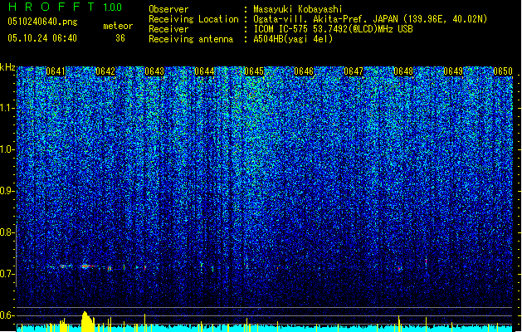Click the ICOM IC-575 receiver text
The height and width of the screenshot is (332, 522).
click(333, 29)
